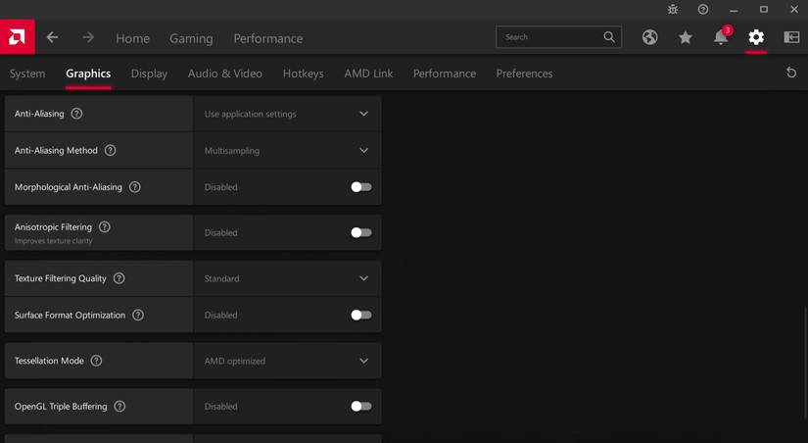Viewport: 808px width, 443px height.
Task: Open the Hotkeys tab
Action: (303, 74)
